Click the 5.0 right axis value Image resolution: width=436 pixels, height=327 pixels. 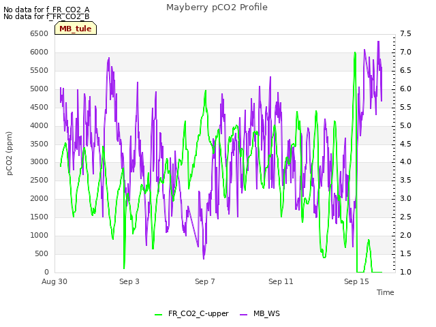click(405, 125)
